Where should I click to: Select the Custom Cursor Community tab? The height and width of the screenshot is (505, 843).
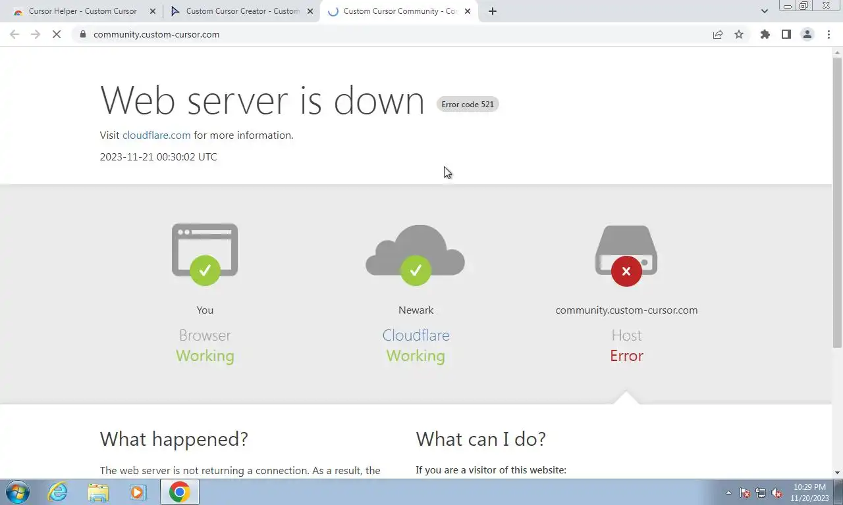399,11
